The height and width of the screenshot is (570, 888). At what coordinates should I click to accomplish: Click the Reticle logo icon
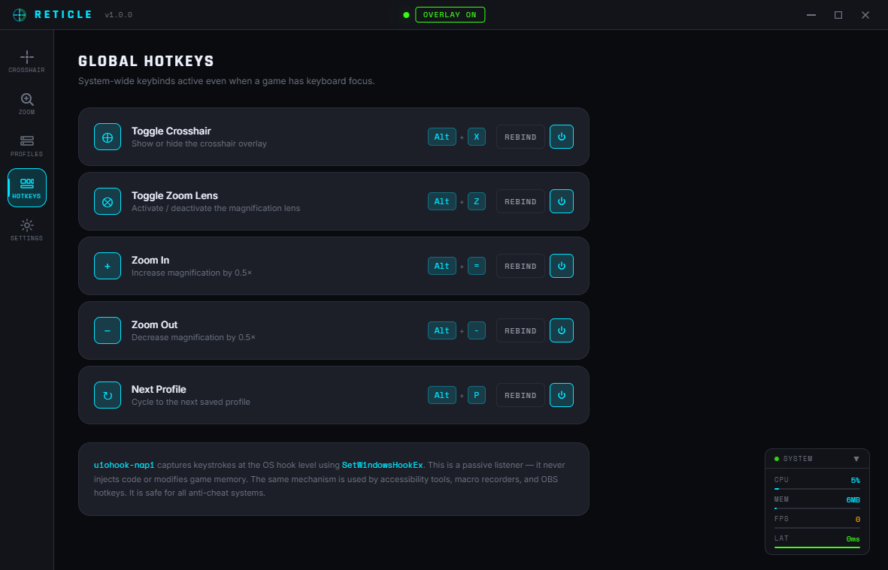tap(20, 15)
